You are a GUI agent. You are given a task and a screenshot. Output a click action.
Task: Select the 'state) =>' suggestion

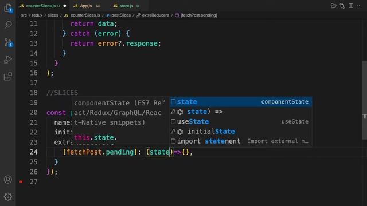point(241,112)
